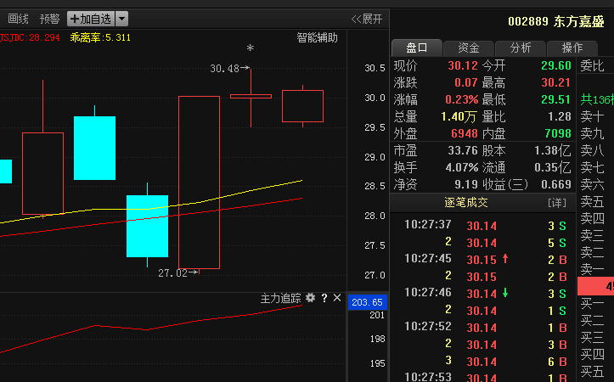The width and height of the screenshot is (614, 382).
Task: Open 智能辅助 on the chart
Action: click(x=317, y=38)
